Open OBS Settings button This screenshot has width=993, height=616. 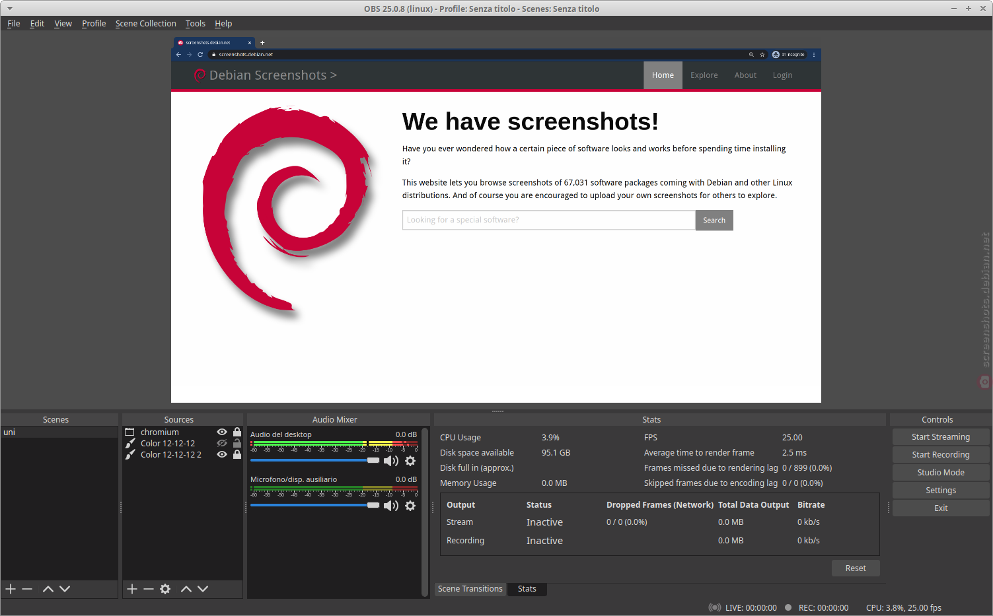pos(941,491)
